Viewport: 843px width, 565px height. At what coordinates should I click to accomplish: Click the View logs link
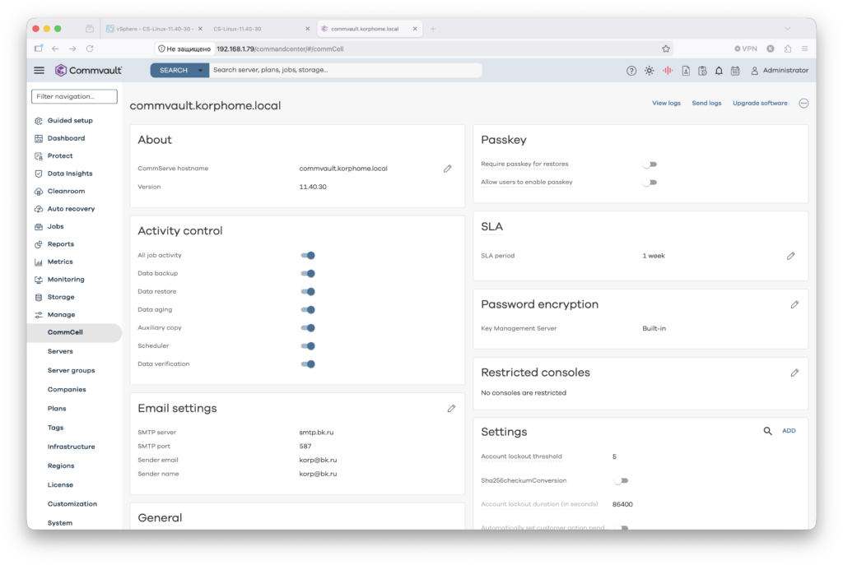click(666, 103)
